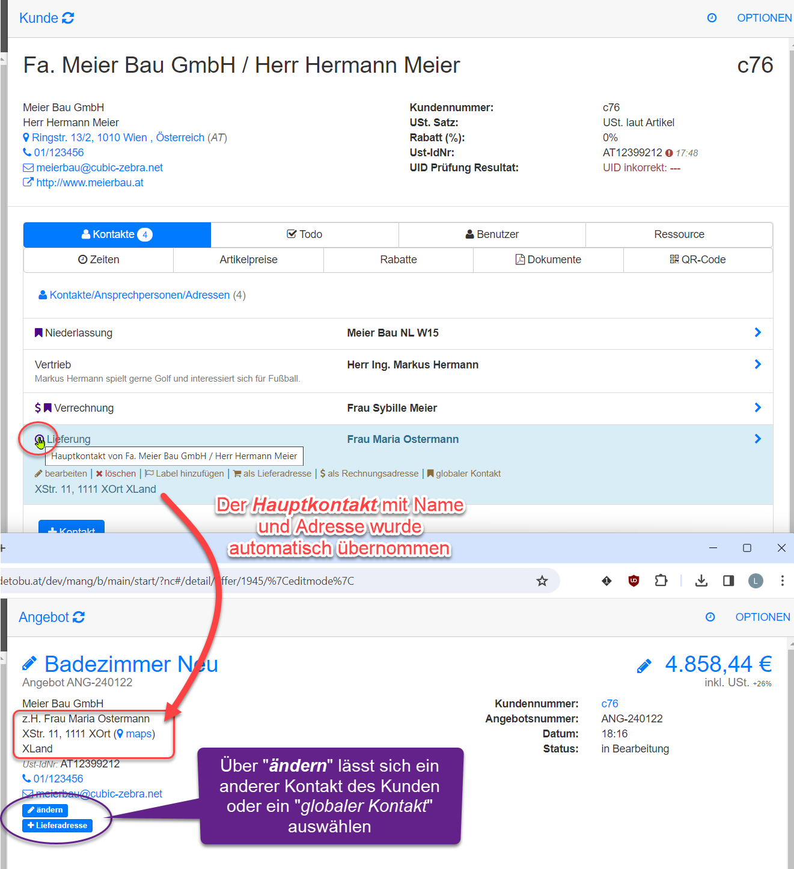Click the pencil icon beside Badezimmer Neu
Screen dimensions: 794x869
pyautogui.click(x=29, y=664)
